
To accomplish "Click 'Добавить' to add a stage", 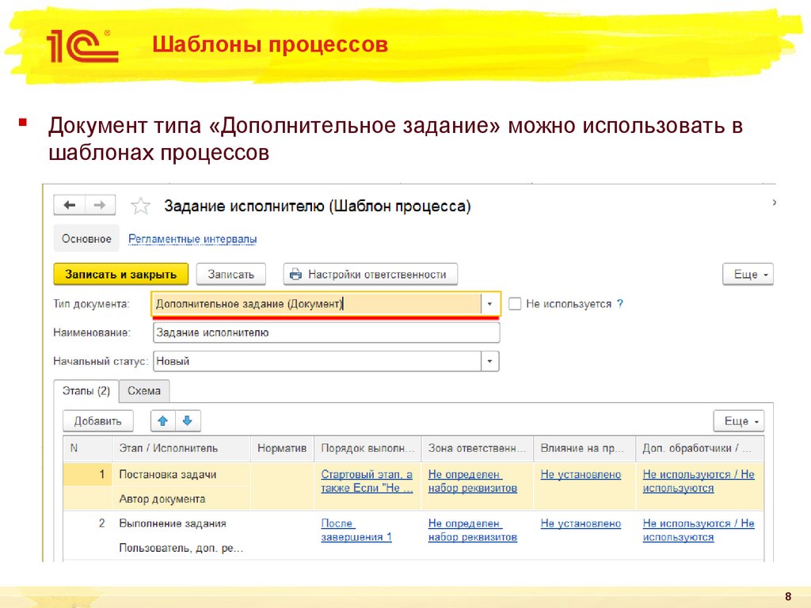I will click(x=98, y=420).
